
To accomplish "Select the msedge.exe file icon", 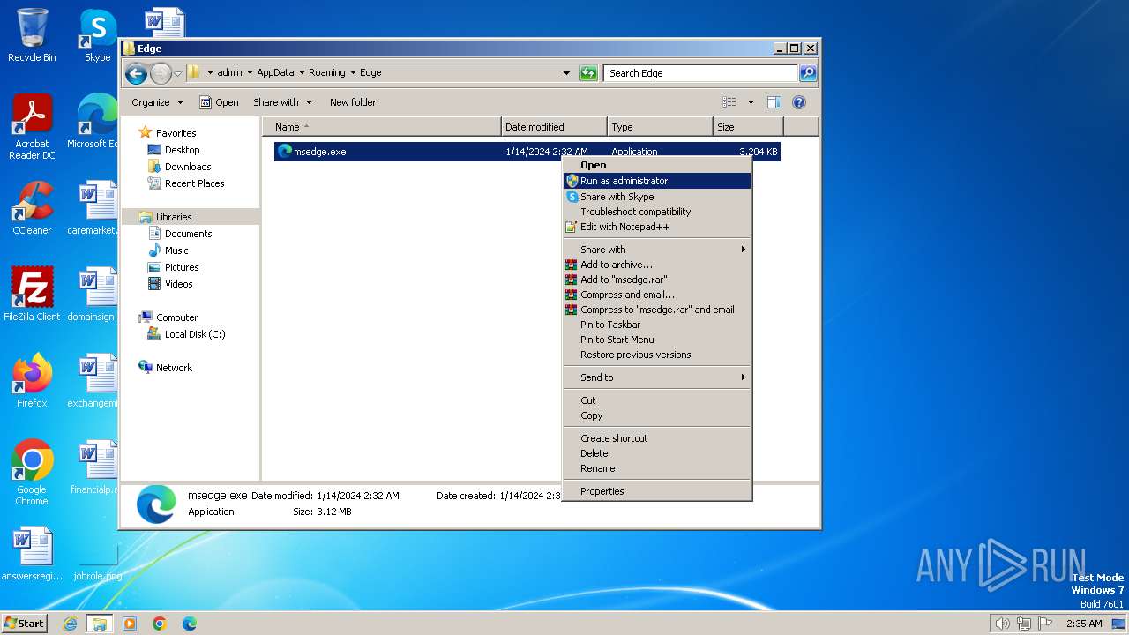I will [x=284, y=152].
